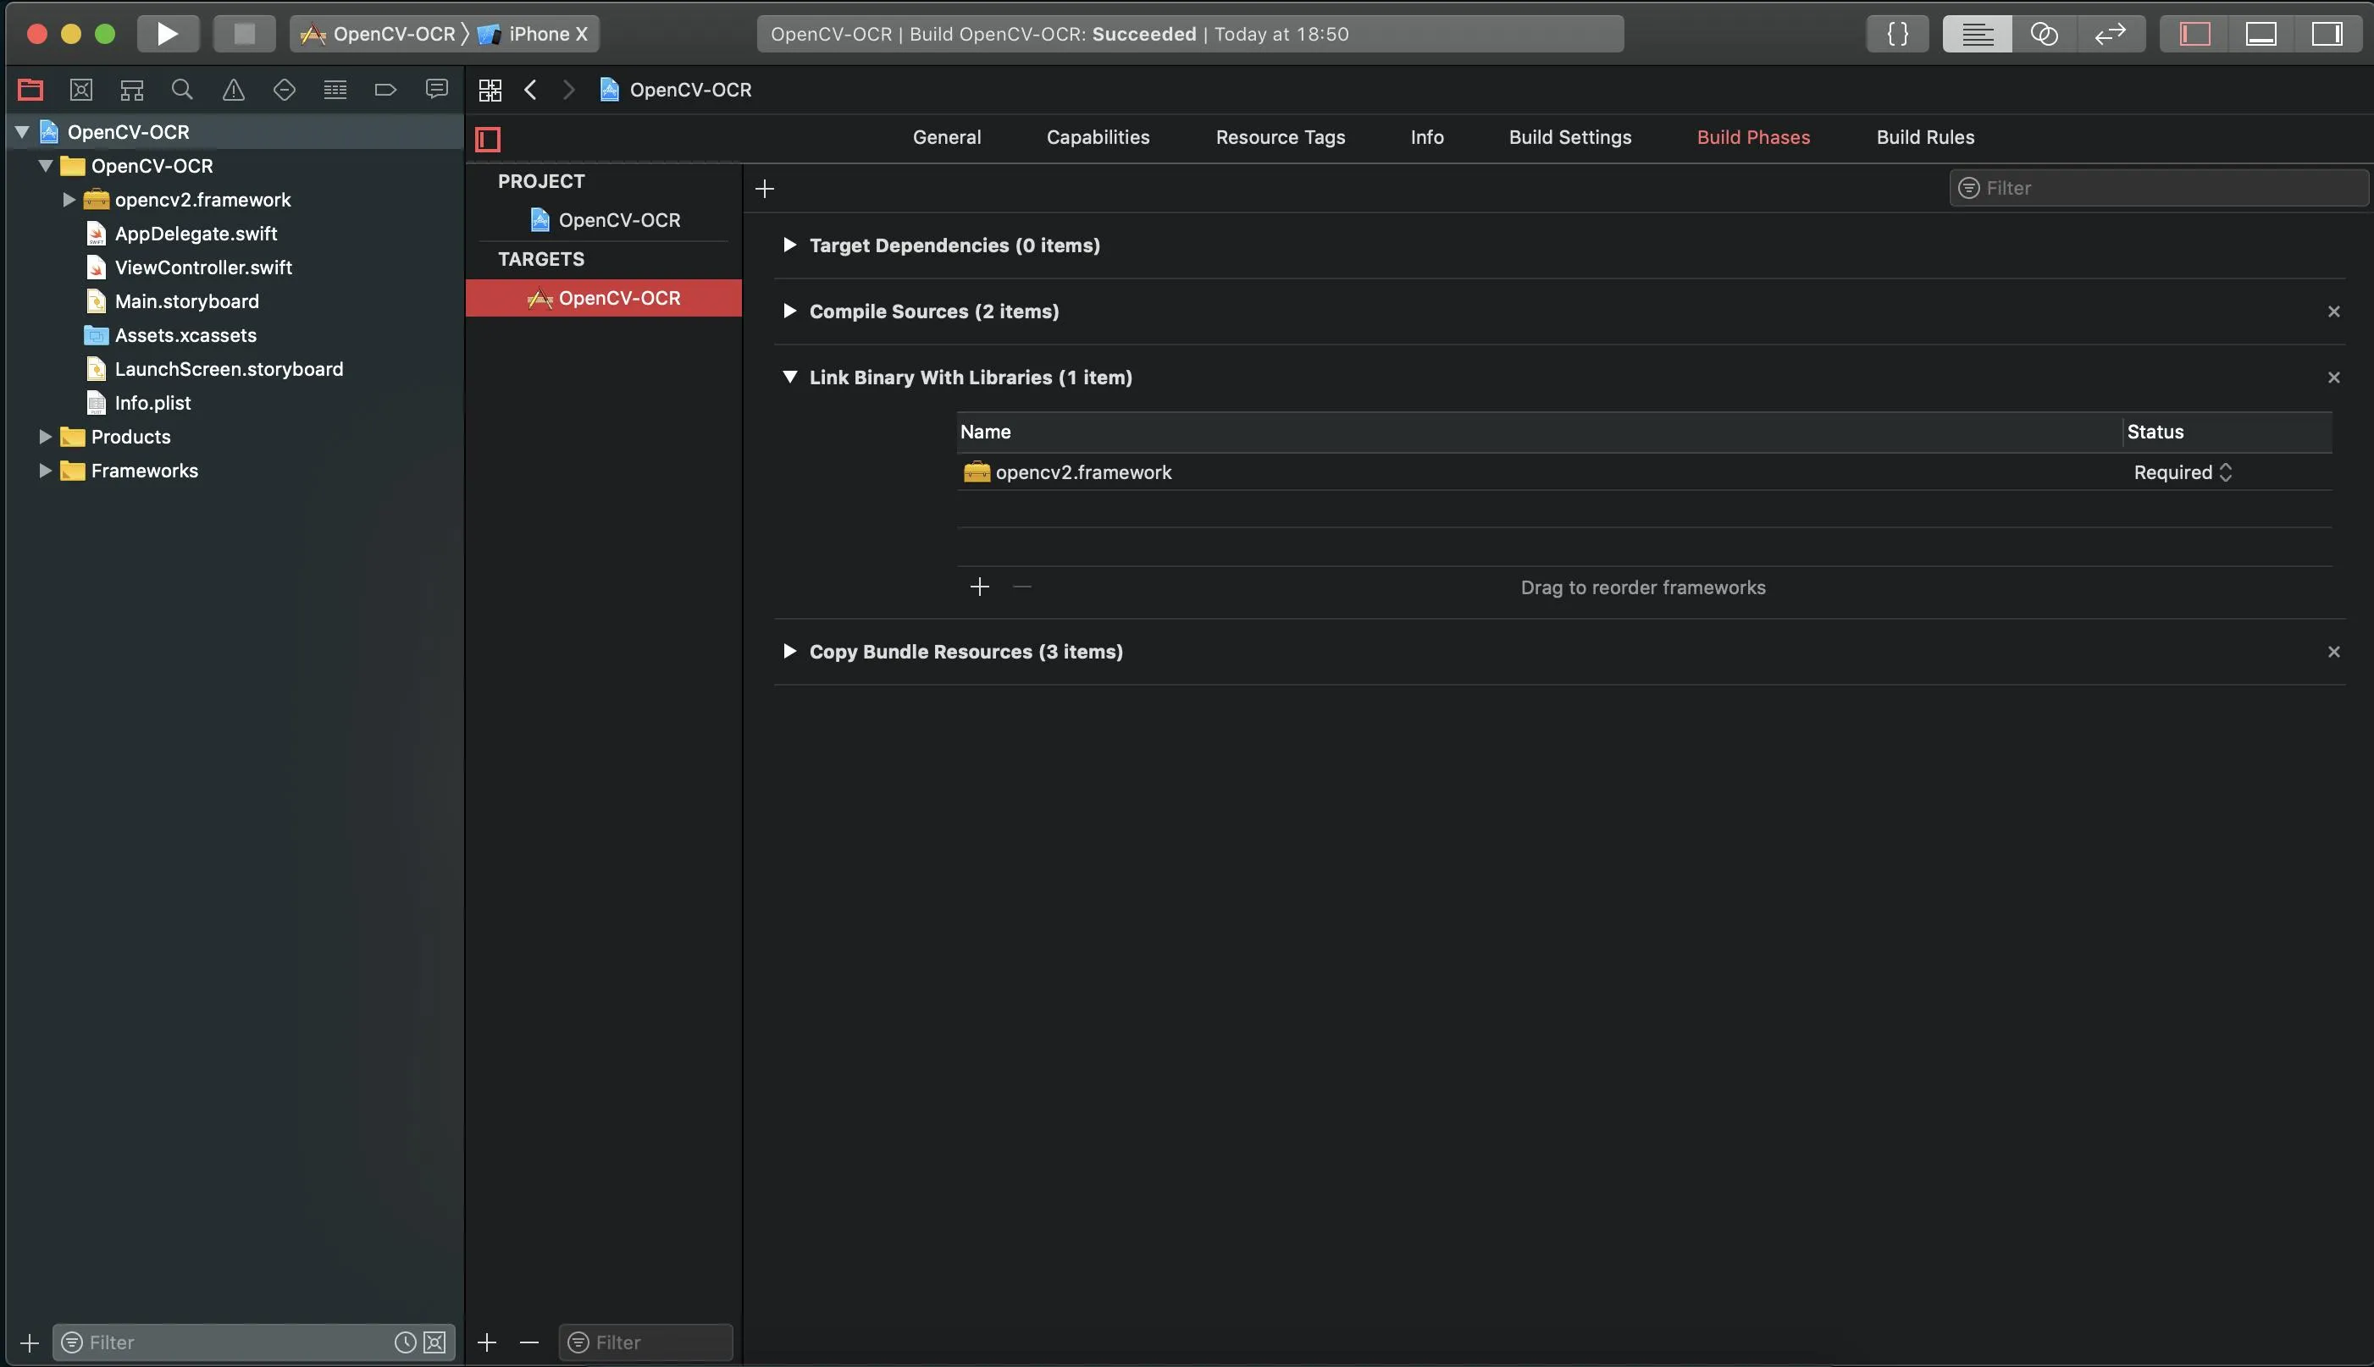Remove the Copy Bundle Resources phase
2374x1367 pixels.
(2332, 652)
